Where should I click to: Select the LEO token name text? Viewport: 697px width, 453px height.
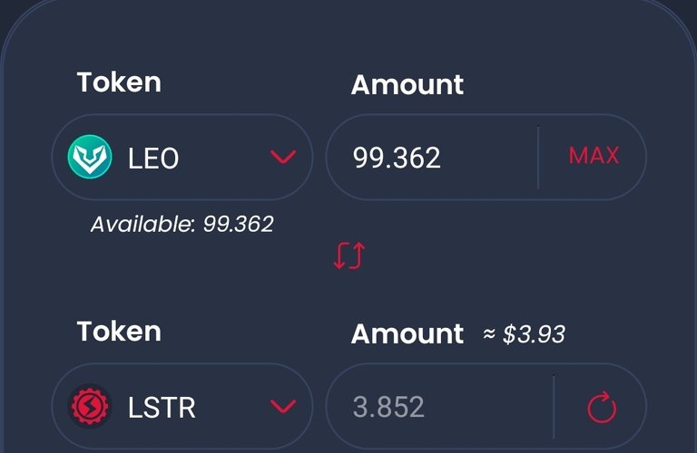[153, 158]
